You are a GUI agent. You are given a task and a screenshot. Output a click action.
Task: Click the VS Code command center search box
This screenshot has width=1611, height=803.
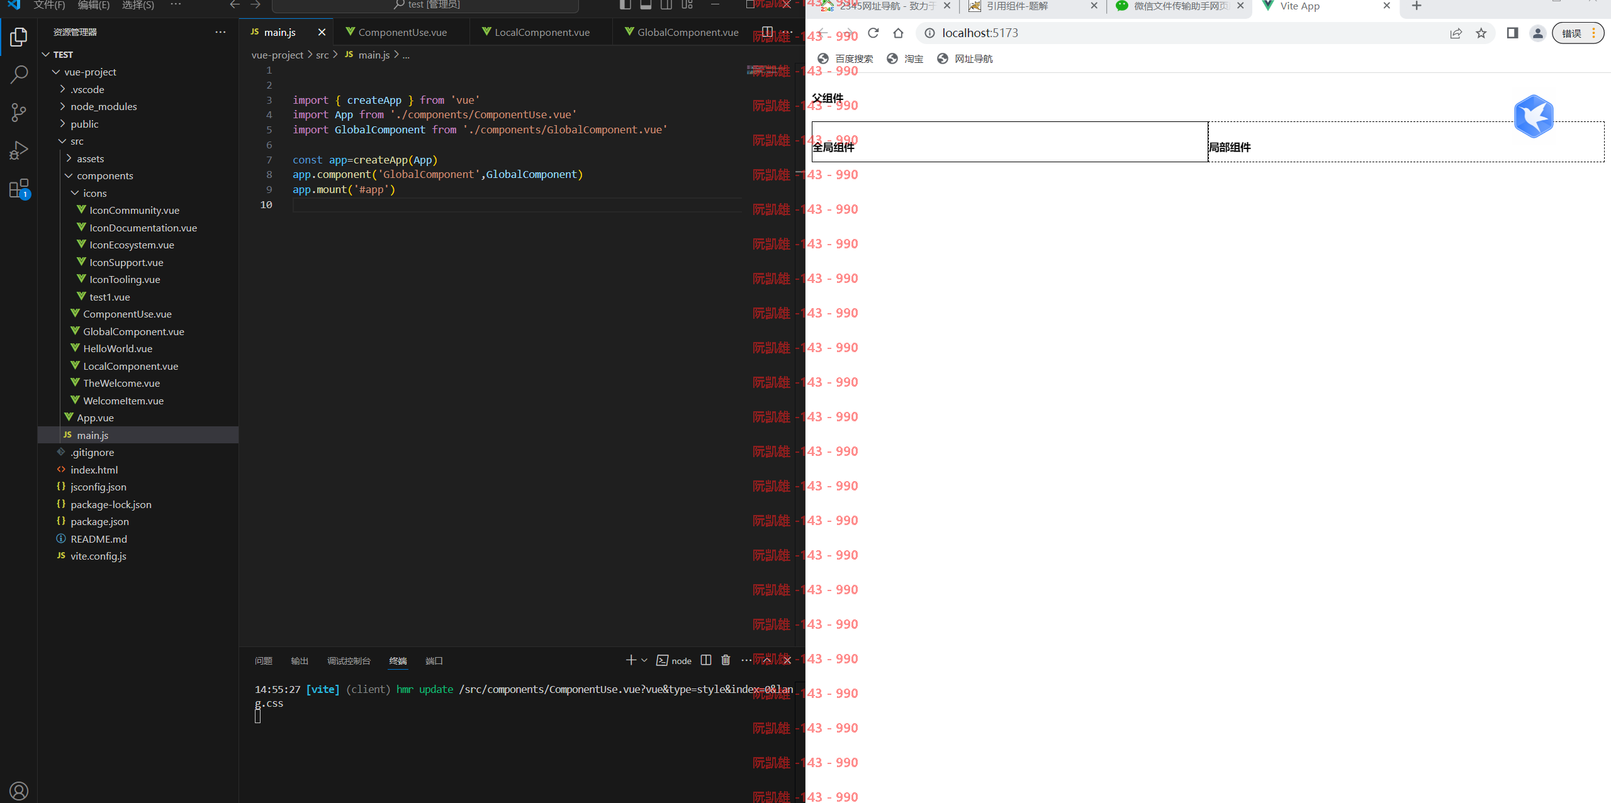(x=425, y=5)
